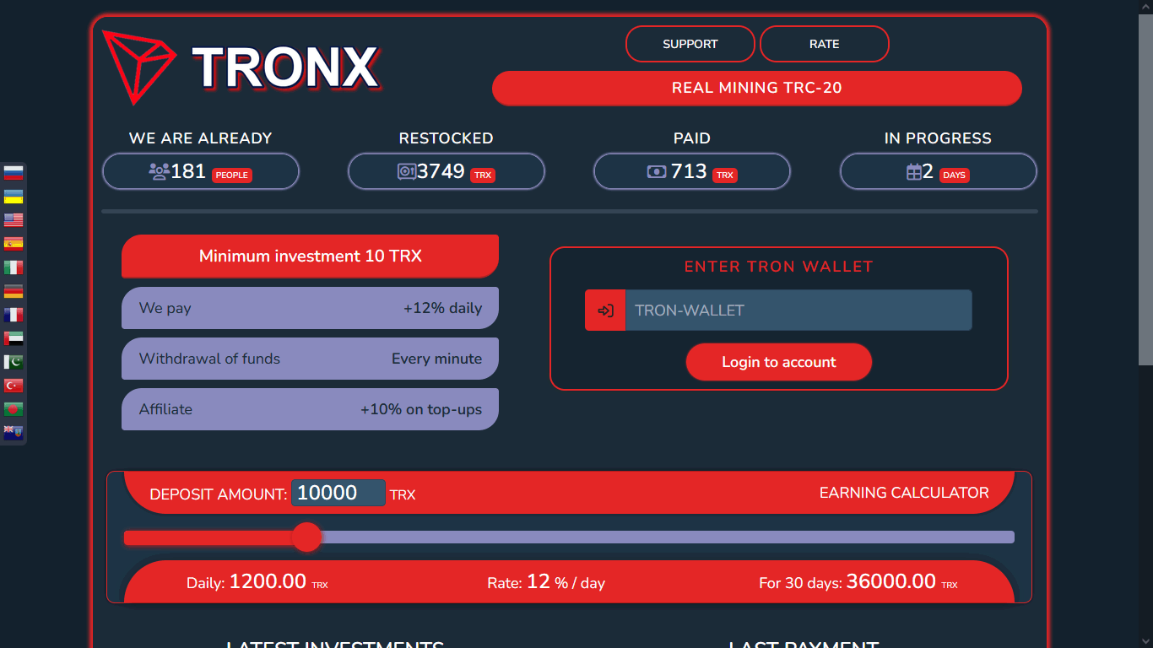
Task: Click the REAL MINING TRC-20 banner
Action: point(757,88)
